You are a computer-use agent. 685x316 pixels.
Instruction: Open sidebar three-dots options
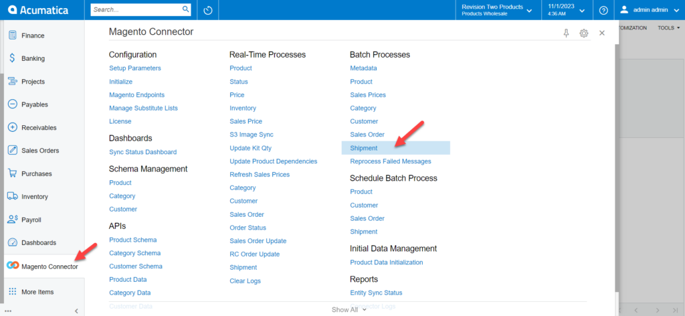click(x=8, y=311)
